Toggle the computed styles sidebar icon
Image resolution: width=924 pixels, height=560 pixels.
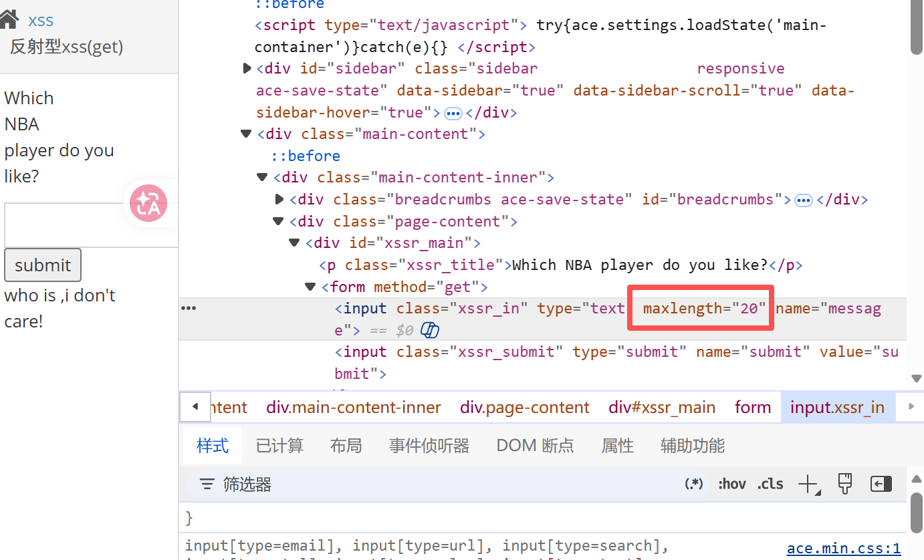(881, 484)
